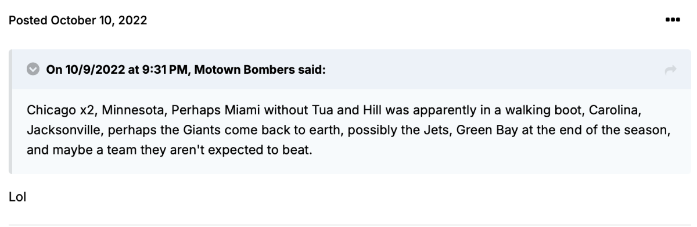Click the word Jets in quoted text
Image resolution: width=697 pixels, height=227 pixels.
coord(438,129)
